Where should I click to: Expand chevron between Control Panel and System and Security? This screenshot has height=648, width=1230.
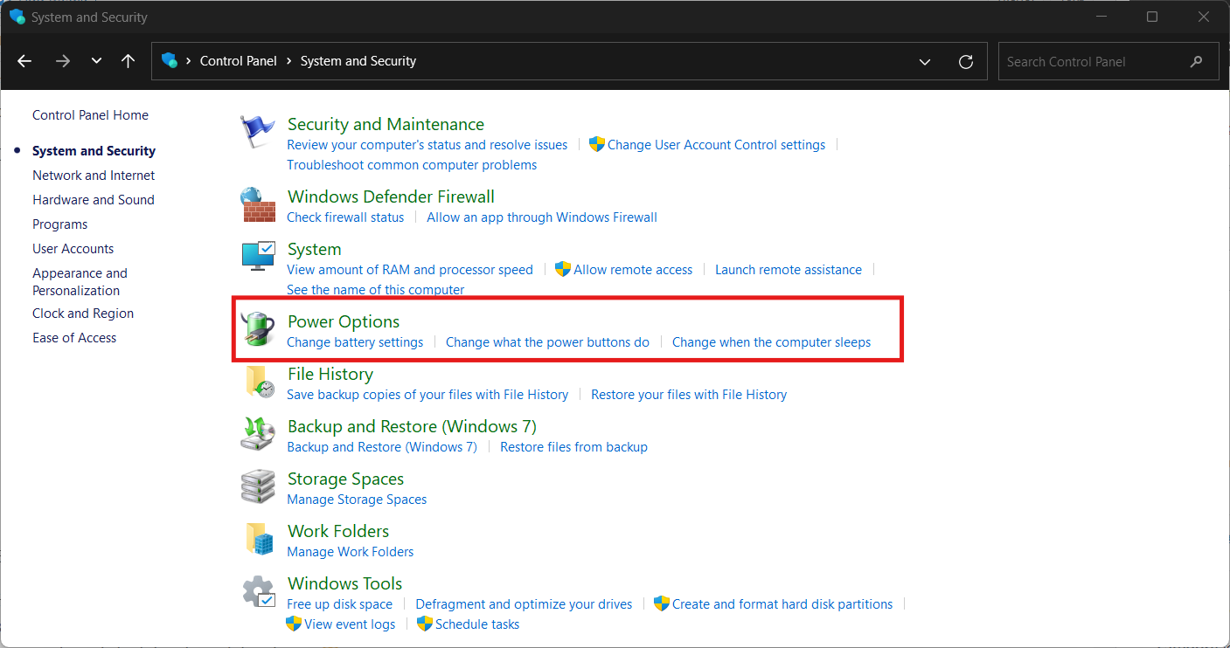click(288, 61)
